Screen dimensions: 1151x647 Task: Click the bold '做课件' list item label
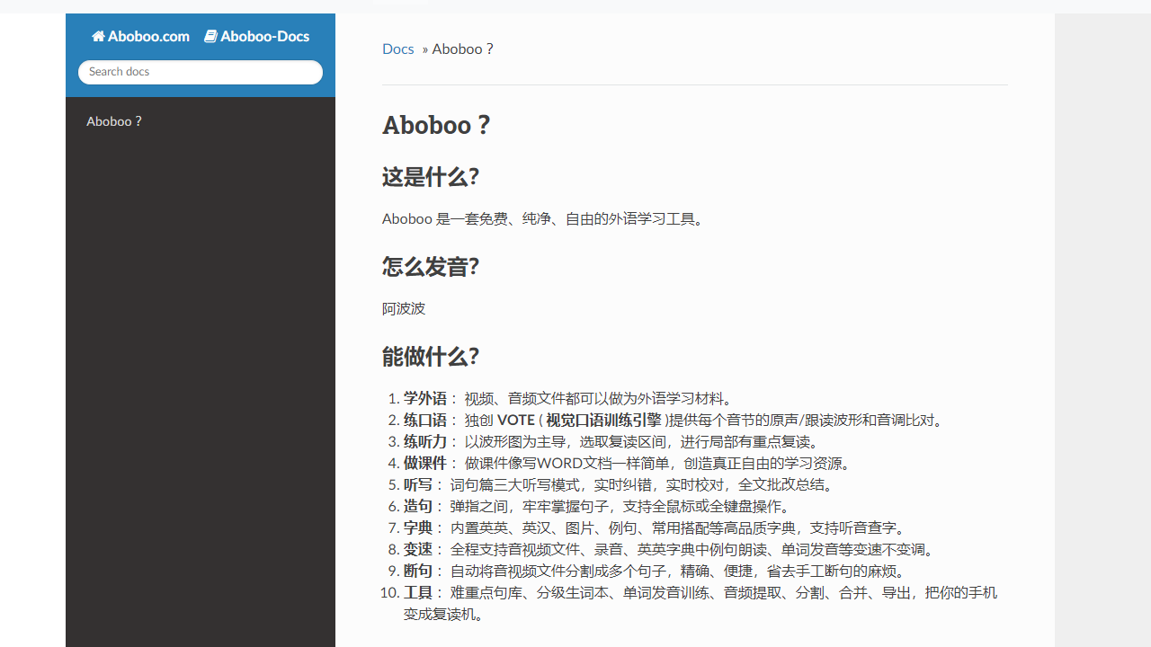tap(424, 463)
